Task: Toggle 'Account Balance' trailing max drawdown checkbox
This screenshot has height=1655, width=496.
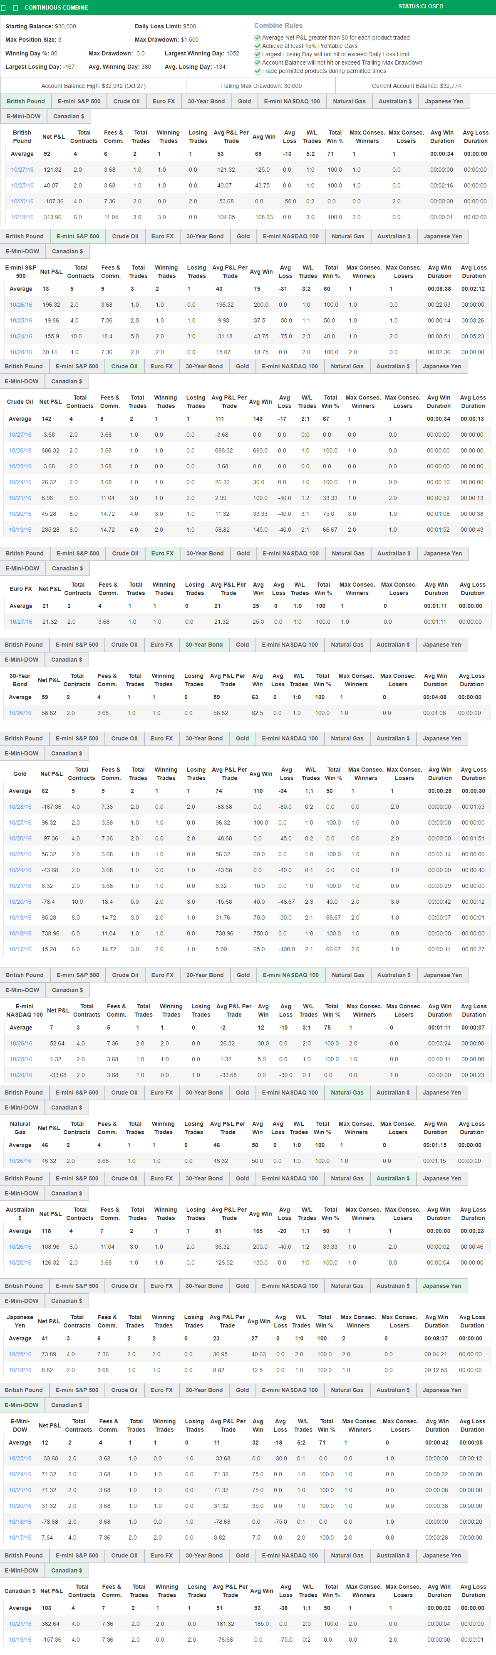Action: pyautogui.click(x=257, y=63)
